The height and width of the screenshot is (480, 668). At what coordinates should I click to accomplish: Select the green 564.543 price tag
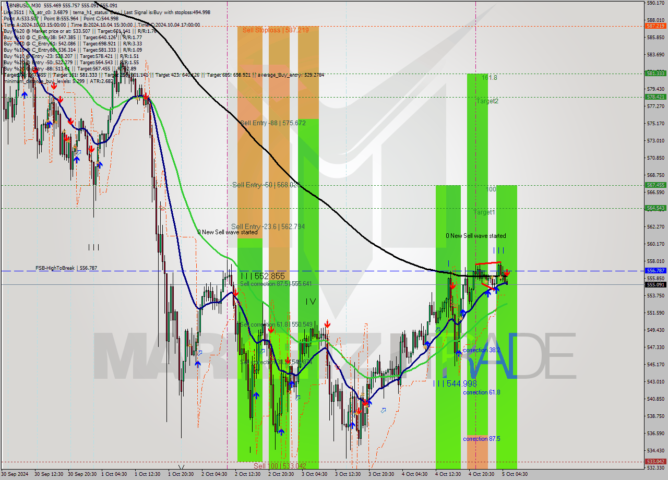coord(655,208)
